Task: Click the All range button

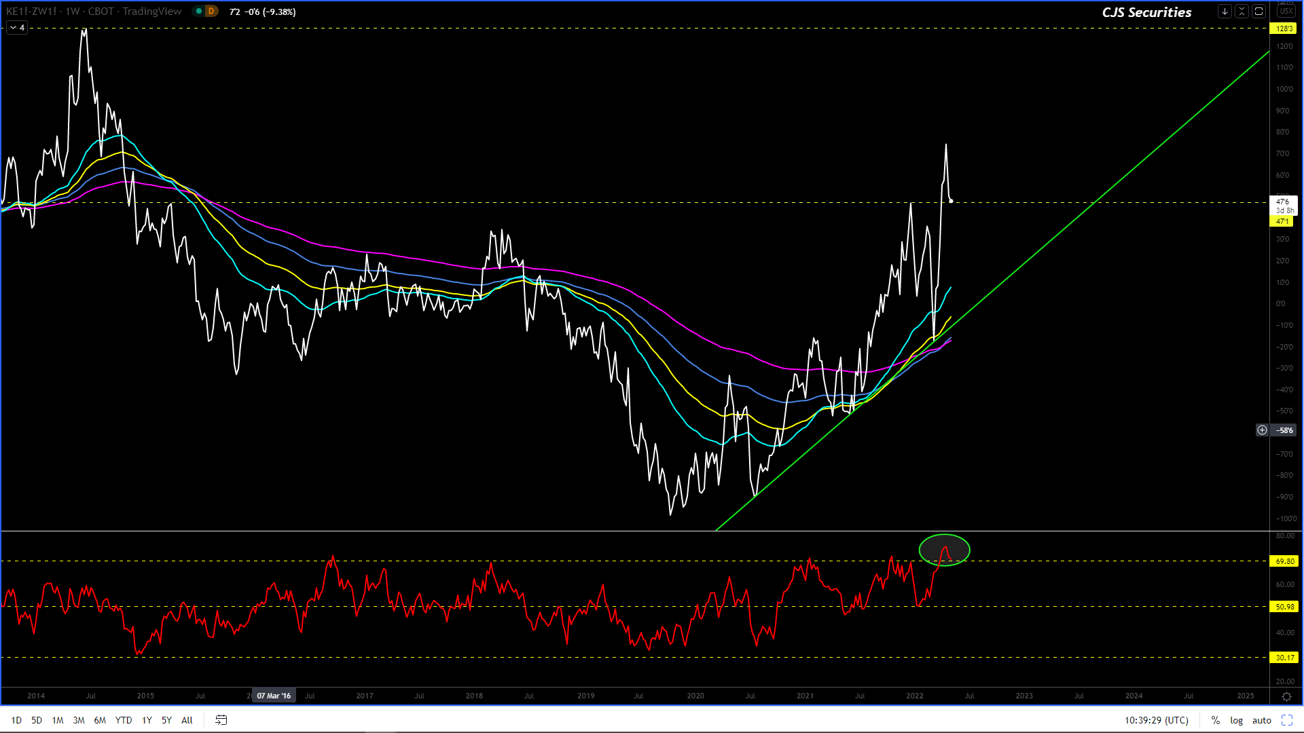Action: [x=187, y=720]
